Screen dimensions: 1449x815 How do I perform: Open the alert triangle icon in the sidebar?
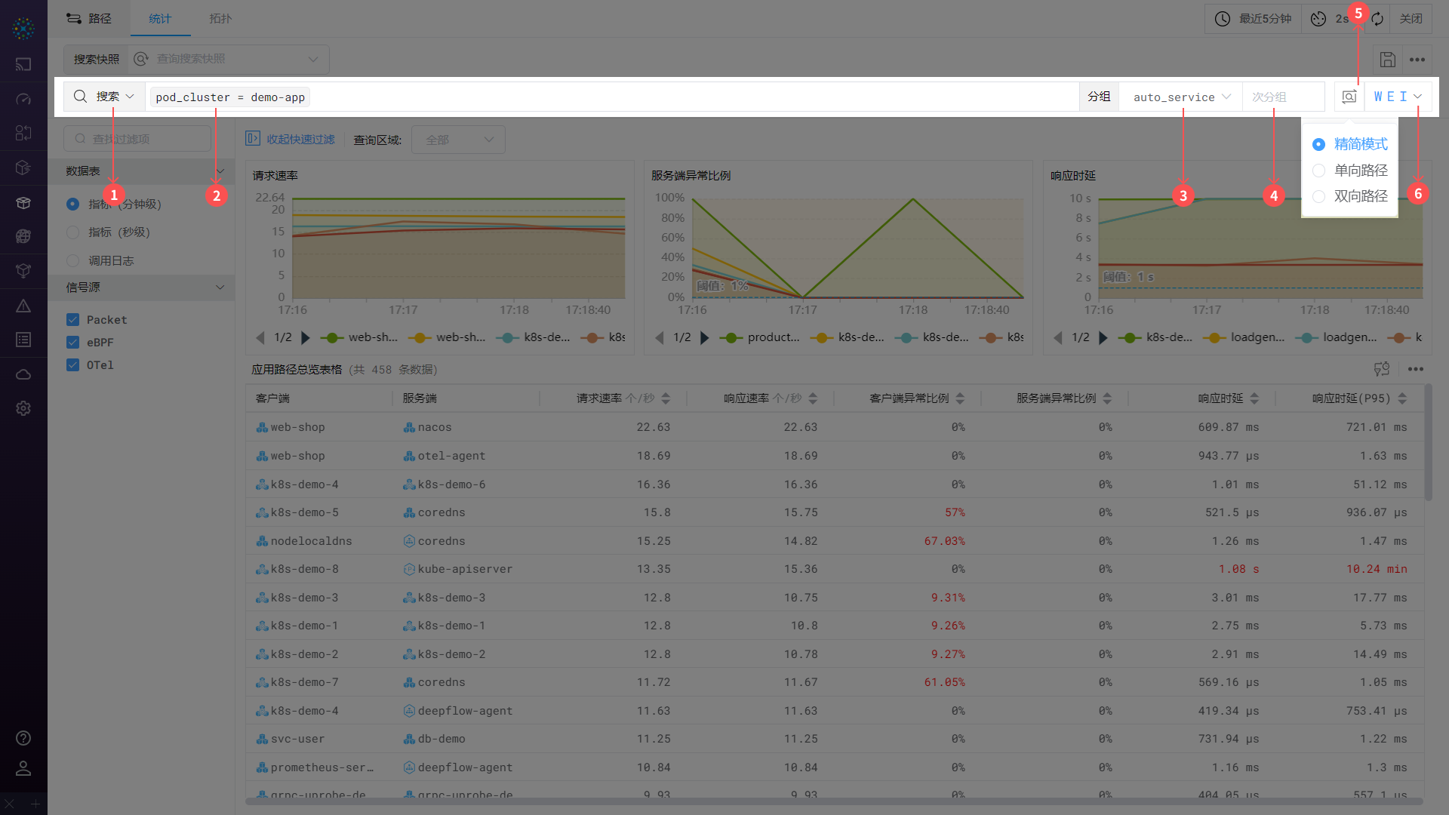pos(23,306)
